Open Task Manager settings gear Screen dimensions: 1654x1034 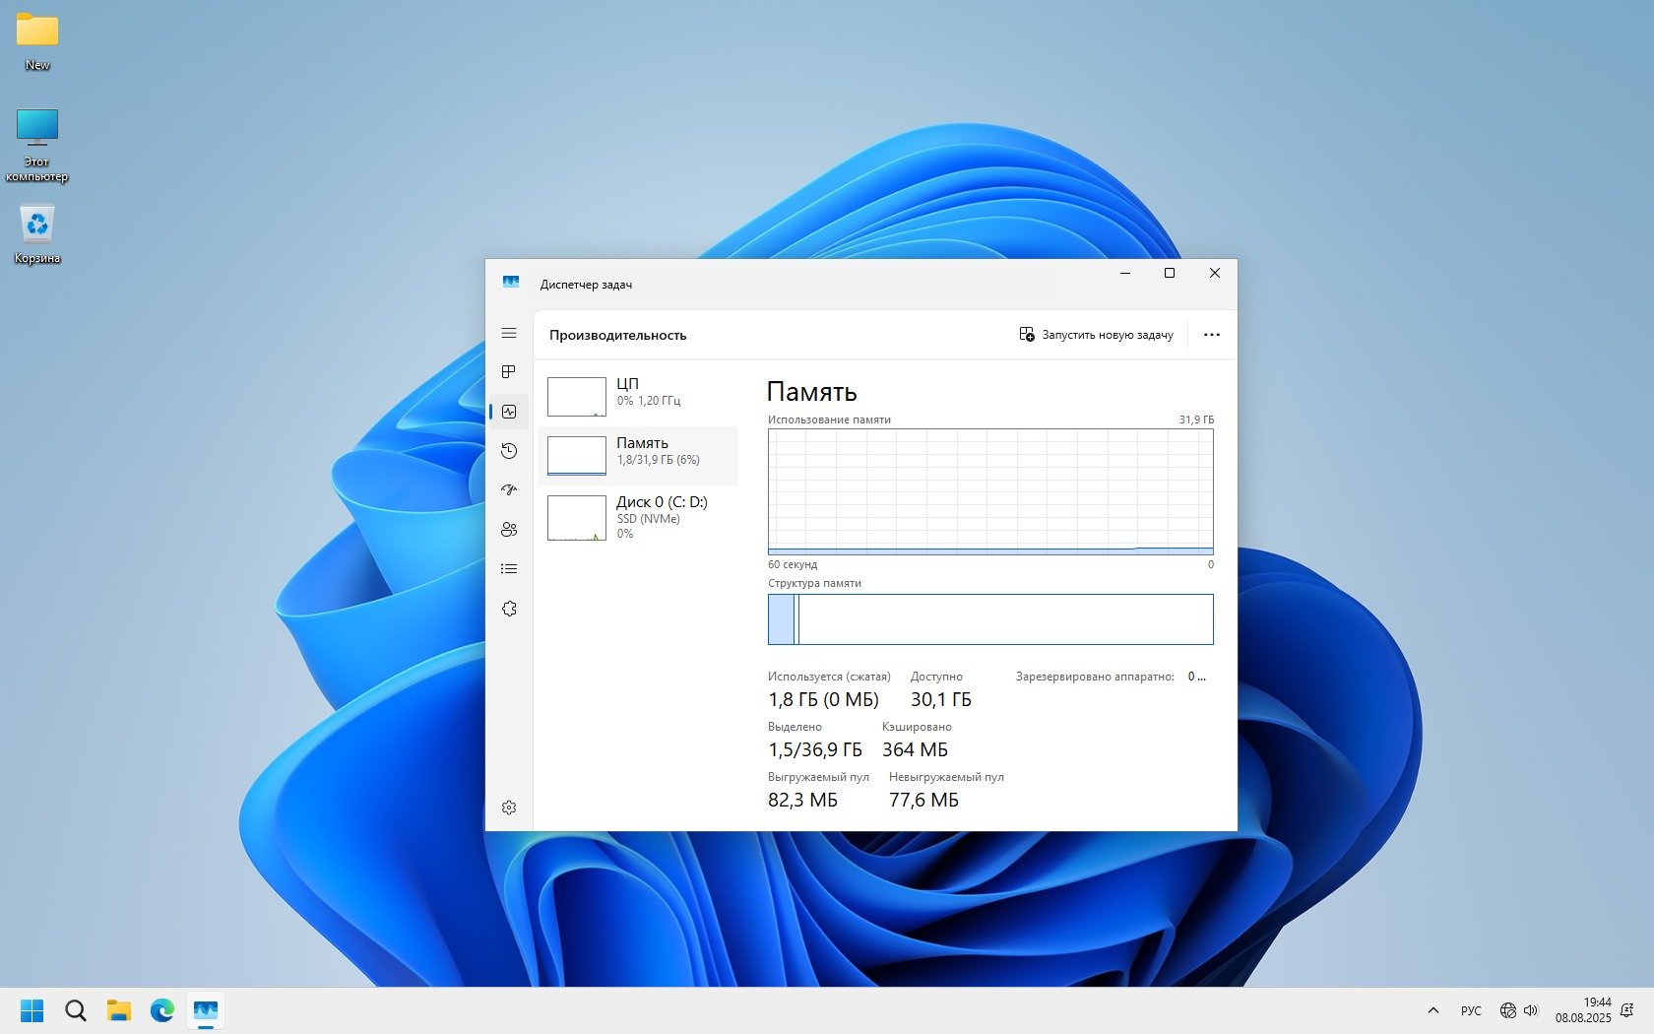pos(509,808)
